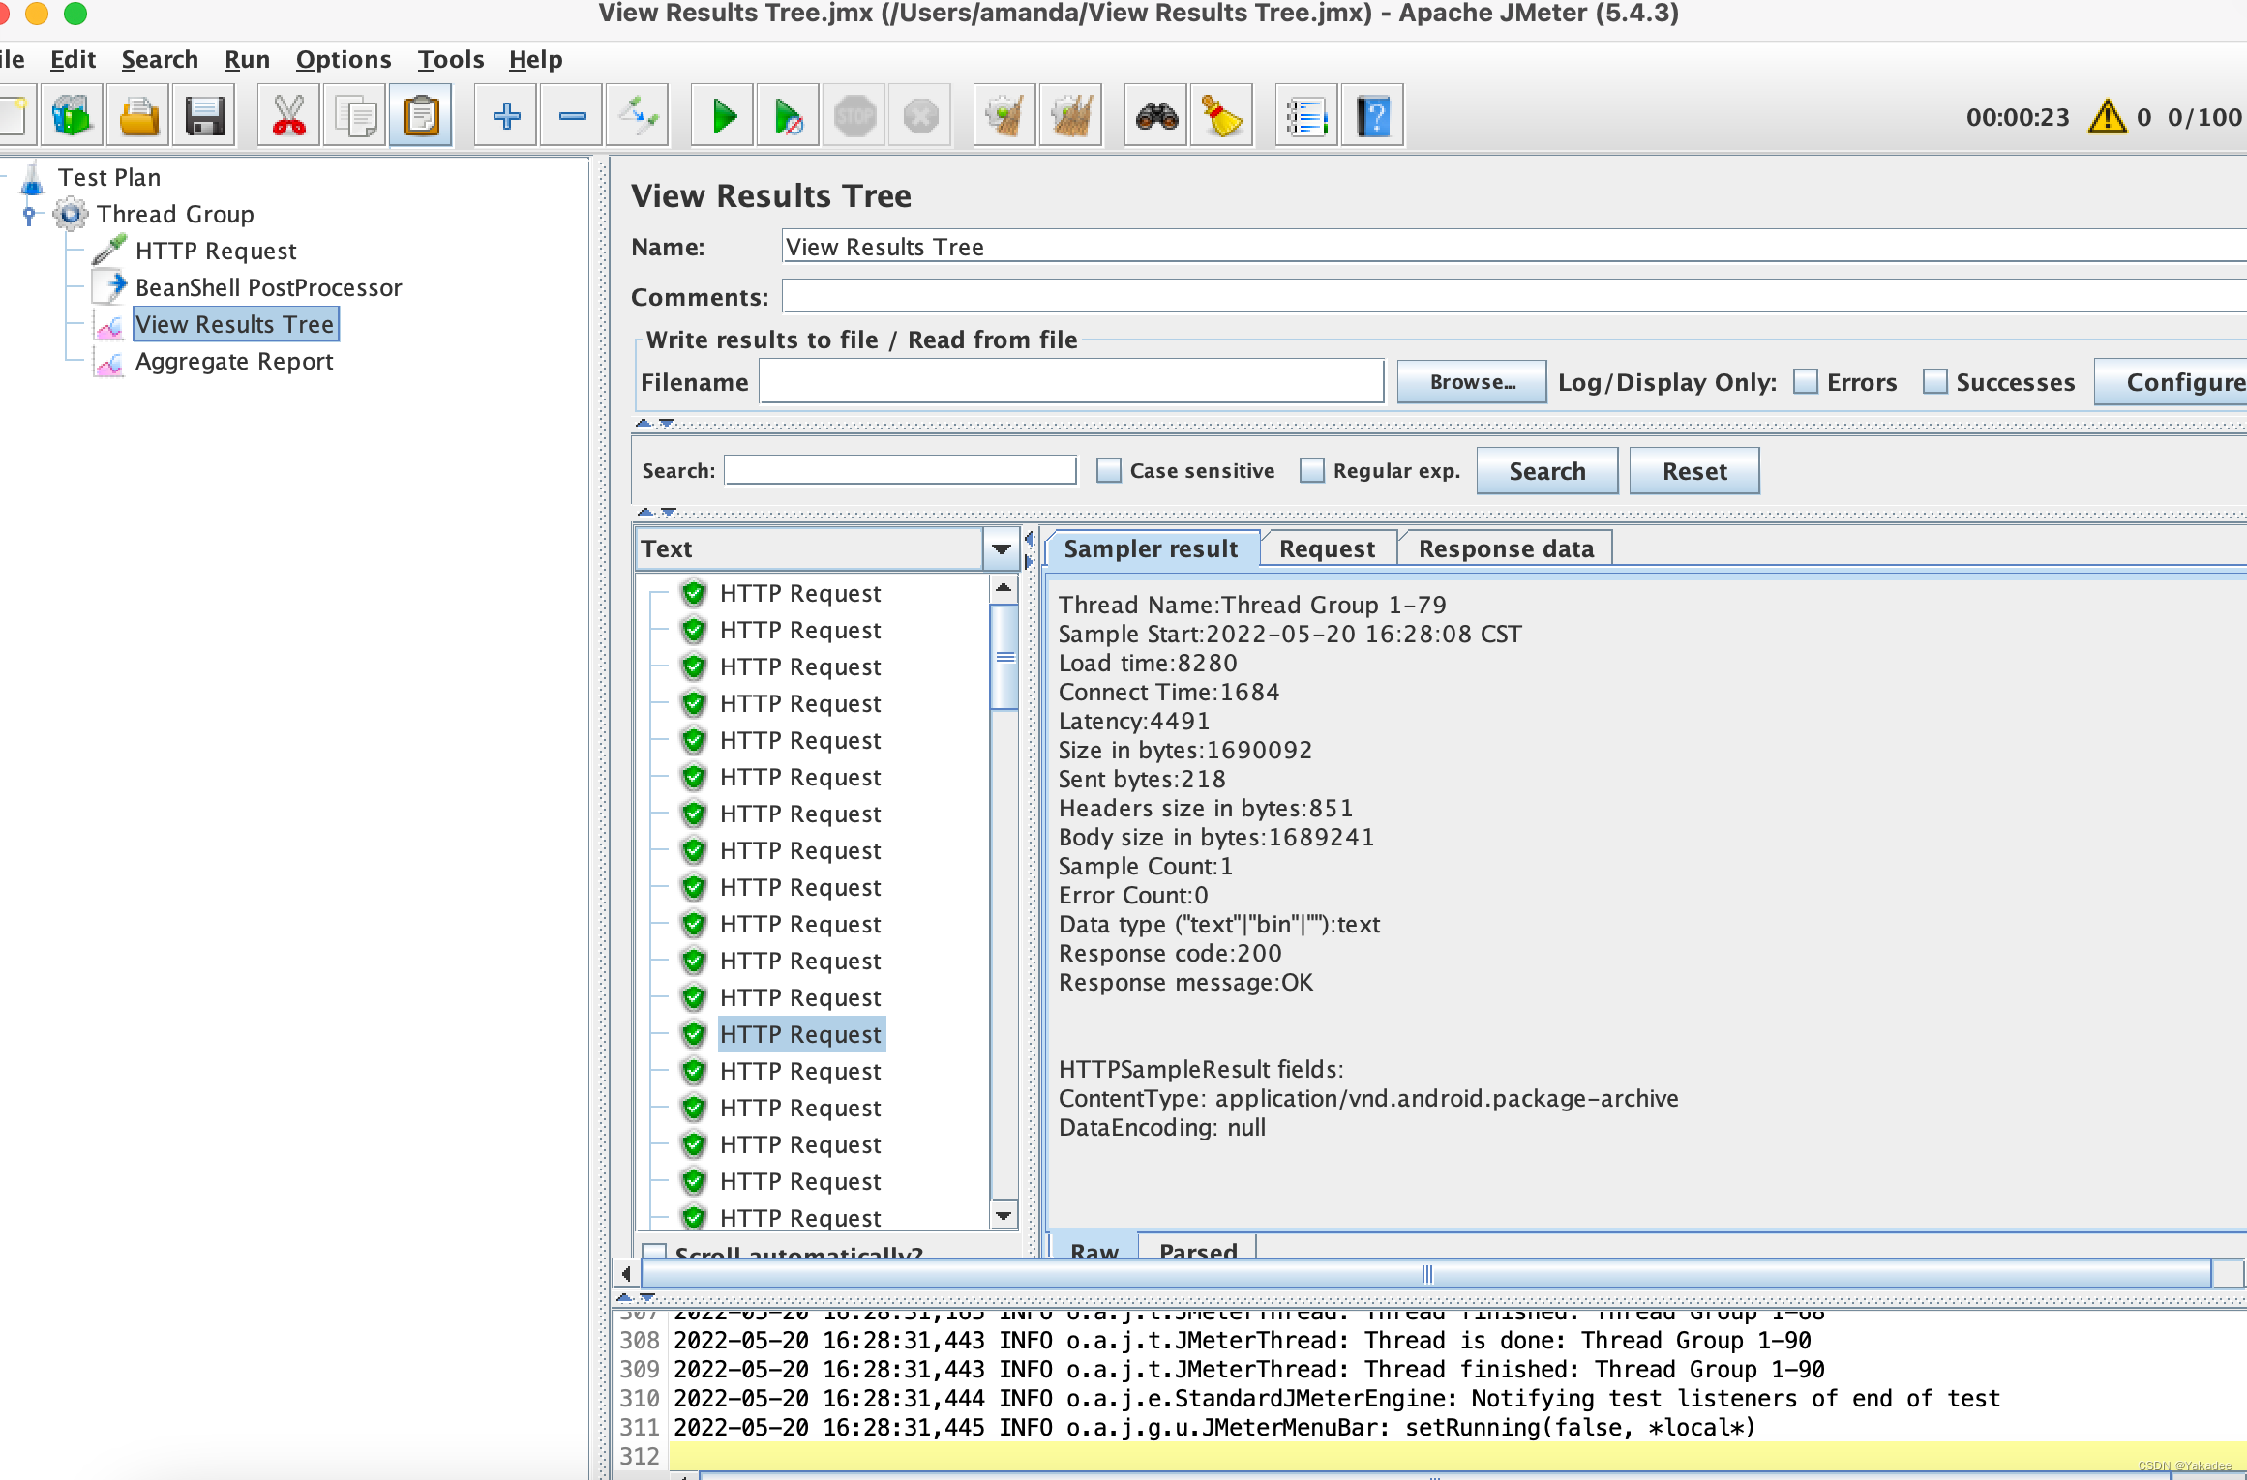Viewport: 2247px width, 1480px height.
Task: Open the Edit menu
Action: (x=73, y=60)
